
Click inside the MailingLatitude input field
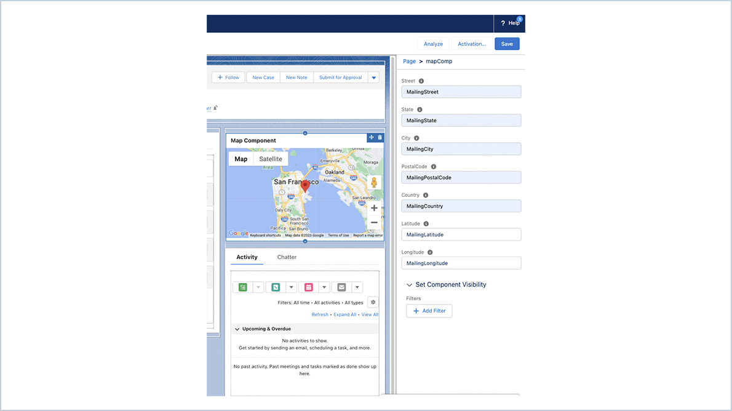click(461, 234)
